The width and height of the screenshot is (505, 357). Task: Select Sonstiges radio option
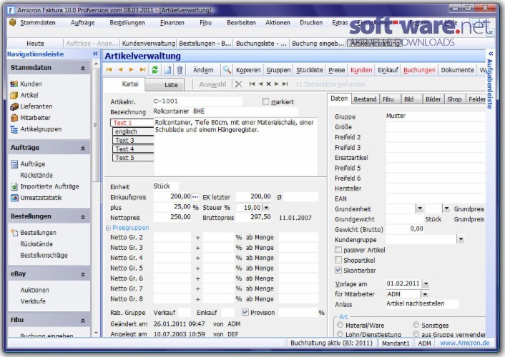(416, 325)
